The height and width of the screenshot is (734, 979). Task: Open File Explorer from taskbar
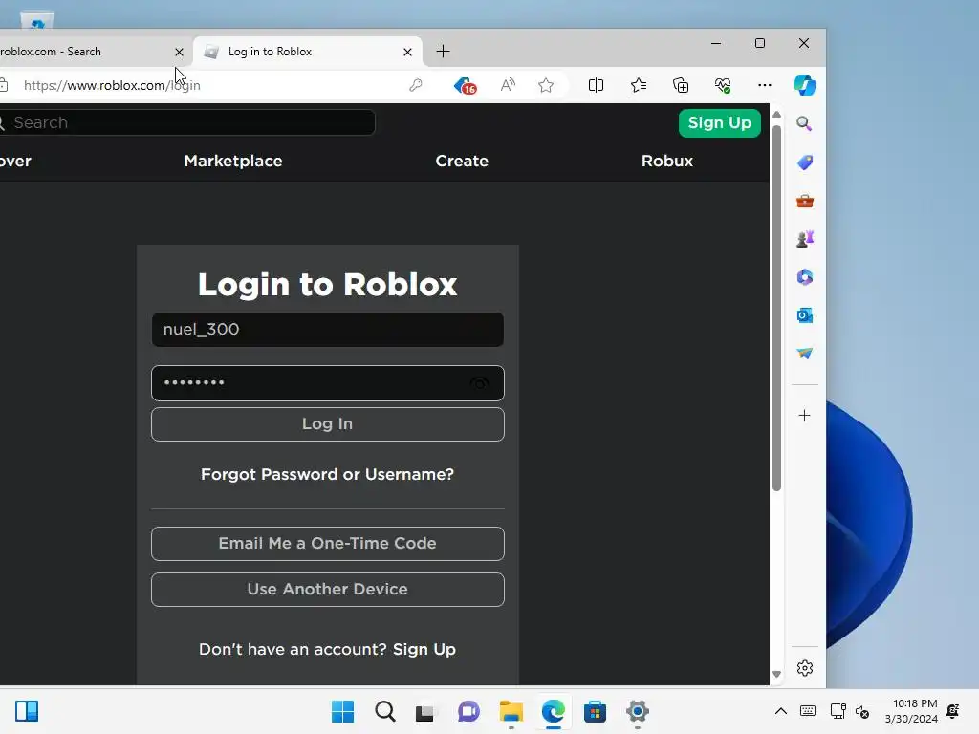pos(511,711)
